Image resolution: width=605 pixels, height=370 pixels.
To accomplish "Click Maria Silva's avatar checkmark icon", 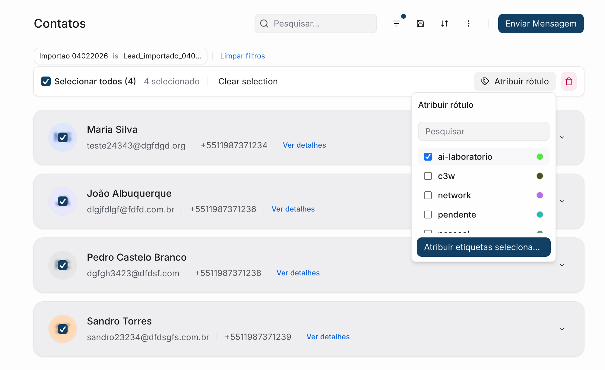I will click(62, 137).
